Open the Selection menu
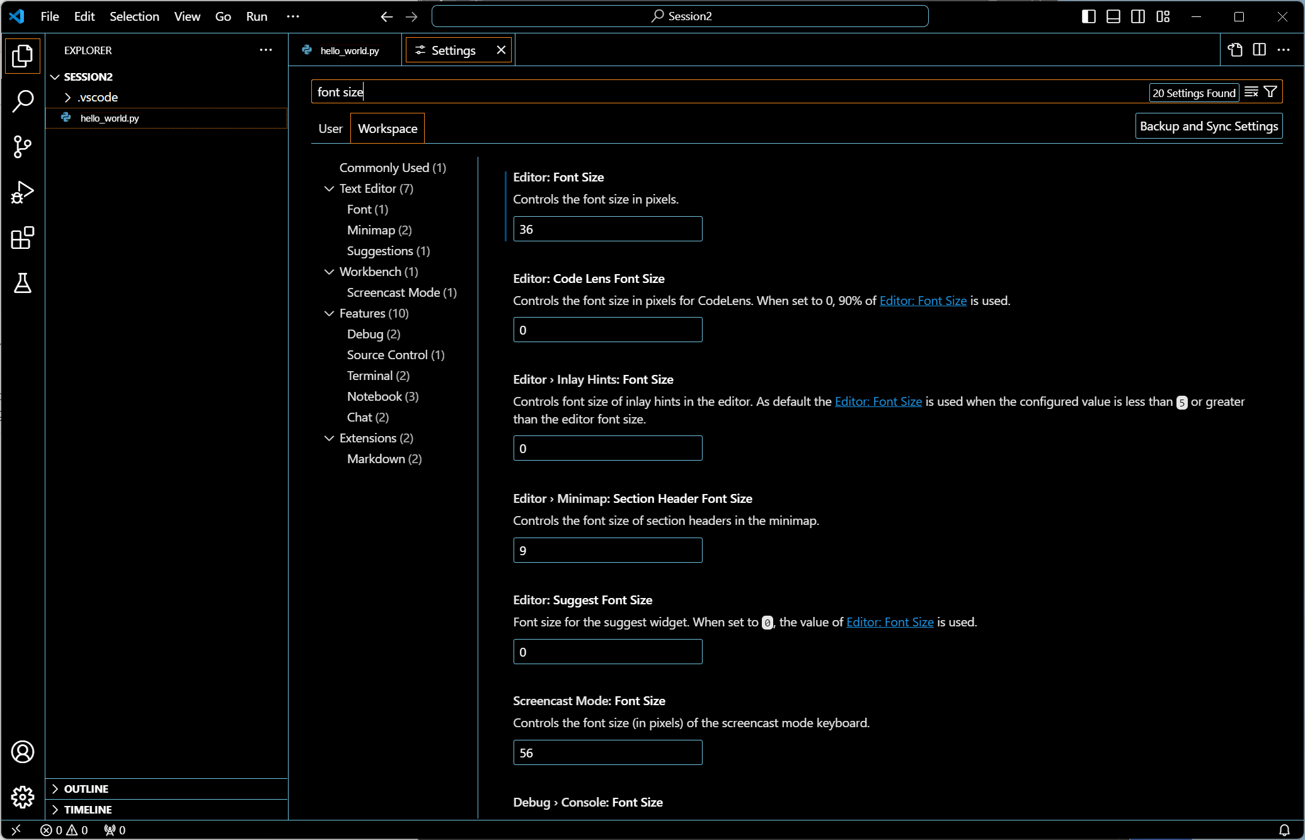 click(134, 16)
